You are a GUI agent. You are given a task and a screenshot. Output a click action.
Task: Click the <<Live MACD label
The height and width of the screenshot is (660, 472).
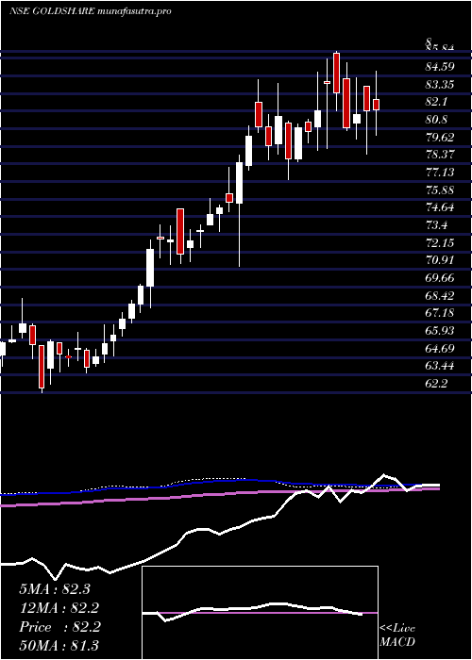tap(397, 635)
